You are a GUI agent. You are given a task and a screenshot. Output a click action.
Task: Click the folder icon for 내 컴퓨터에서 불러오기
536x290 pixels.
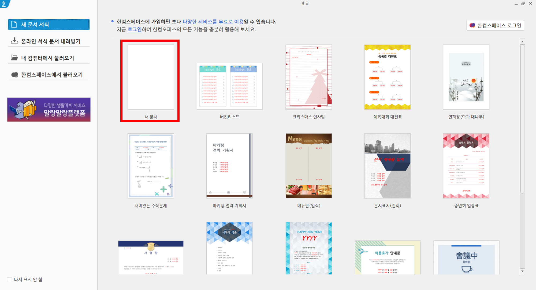[14, 58]
